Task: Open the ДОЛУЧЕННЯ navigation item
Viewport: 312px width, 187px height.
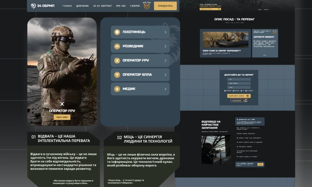Action: click(82, 6)
